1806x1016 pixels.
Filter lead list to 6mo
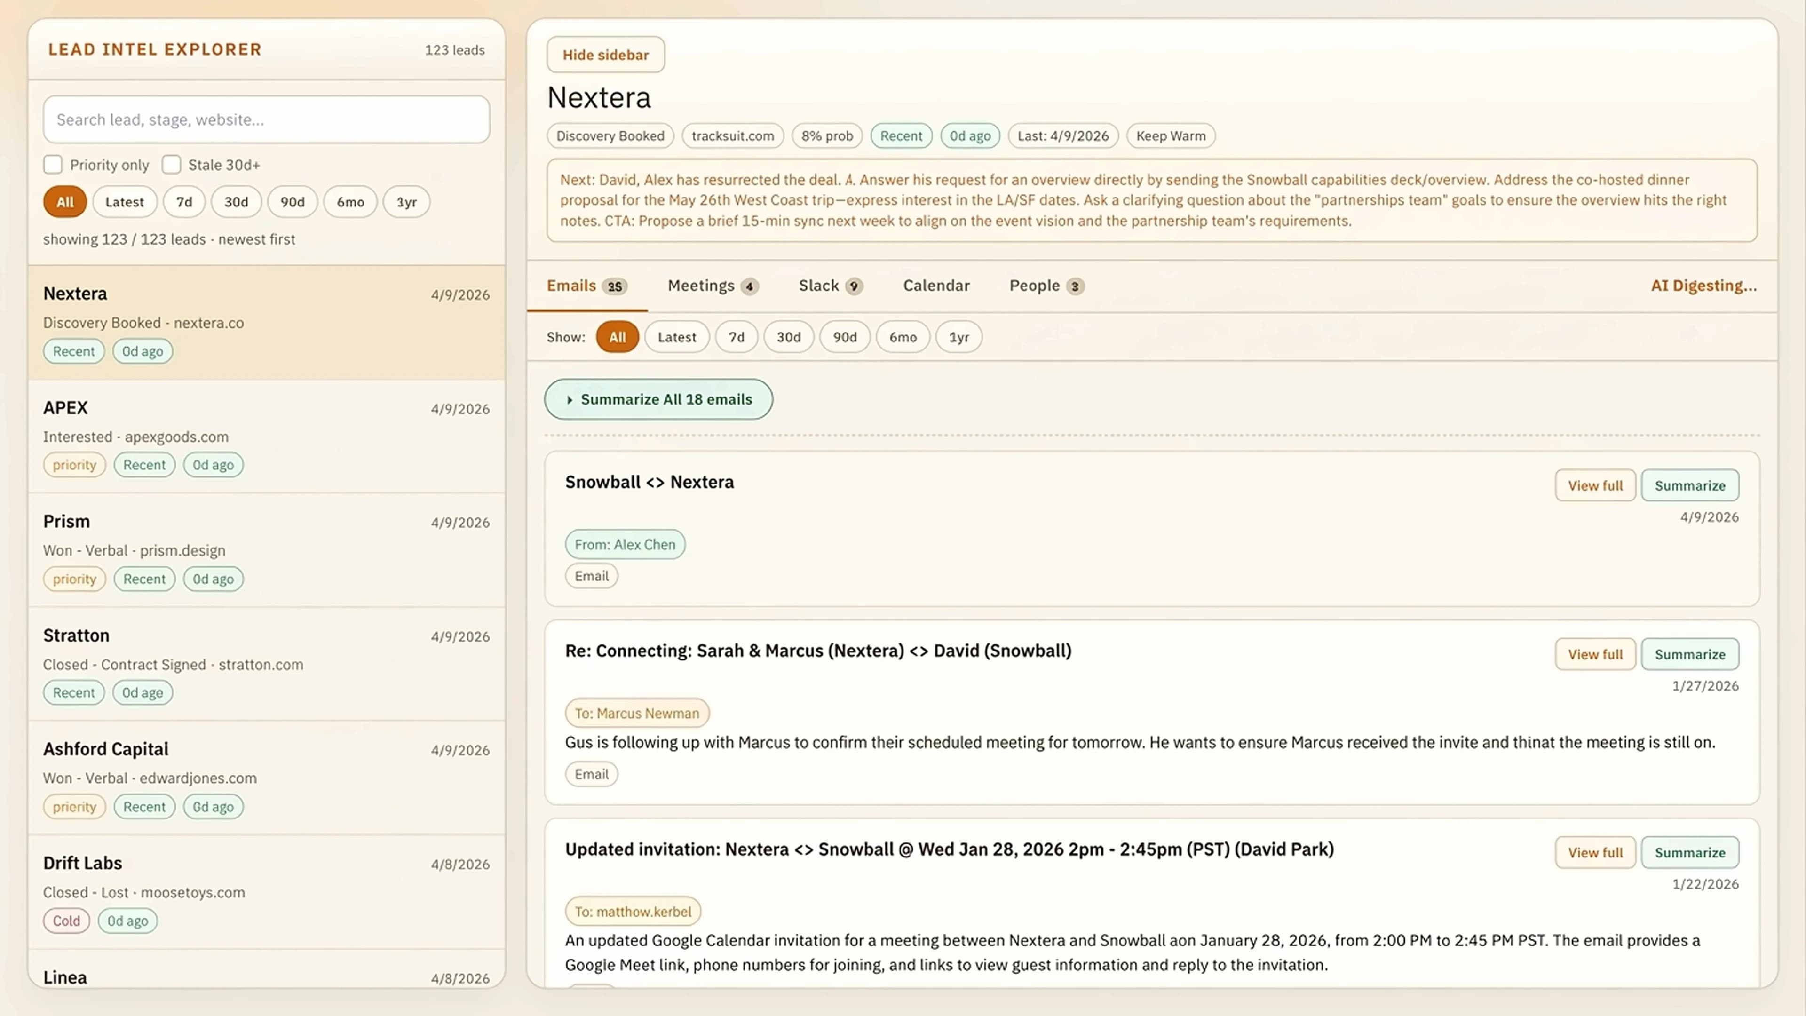(x=350, y=202)
